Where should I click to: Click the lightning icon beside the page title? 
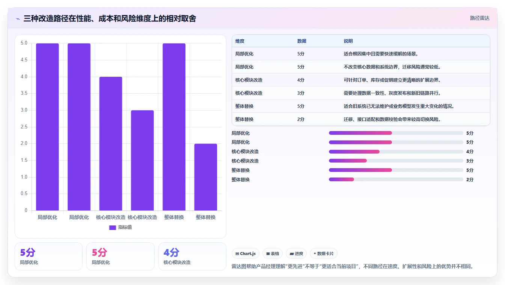(x=18, y=18)
